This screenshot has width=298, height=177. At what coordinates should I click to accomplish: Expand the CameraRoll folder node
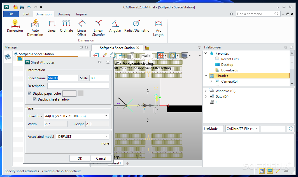pos(211,81)
